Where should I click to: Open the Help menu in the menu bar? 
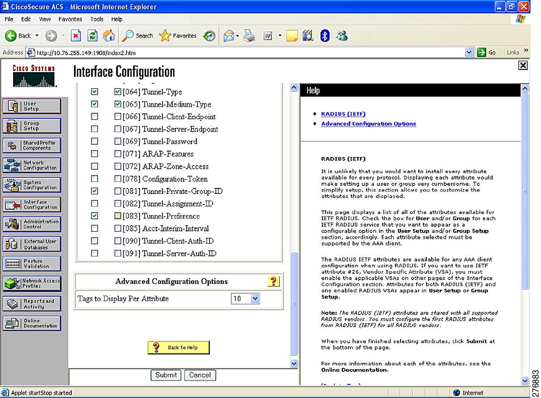coord(117,19)
